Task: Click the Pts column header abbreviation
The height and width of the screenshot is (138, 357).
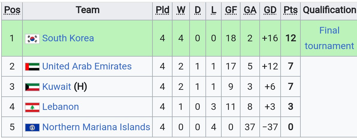Action: [x=291, y=10]
